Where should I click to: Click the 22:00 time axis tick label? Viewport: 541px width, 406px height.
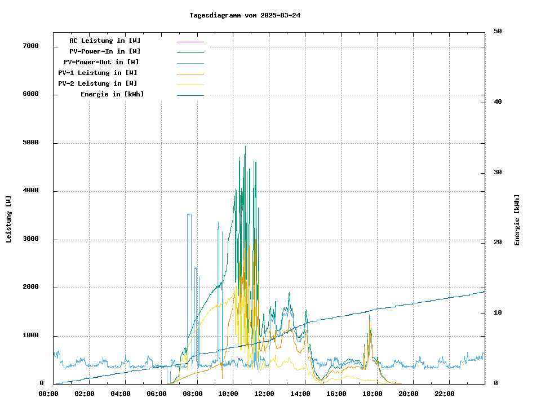pos(443,394)
